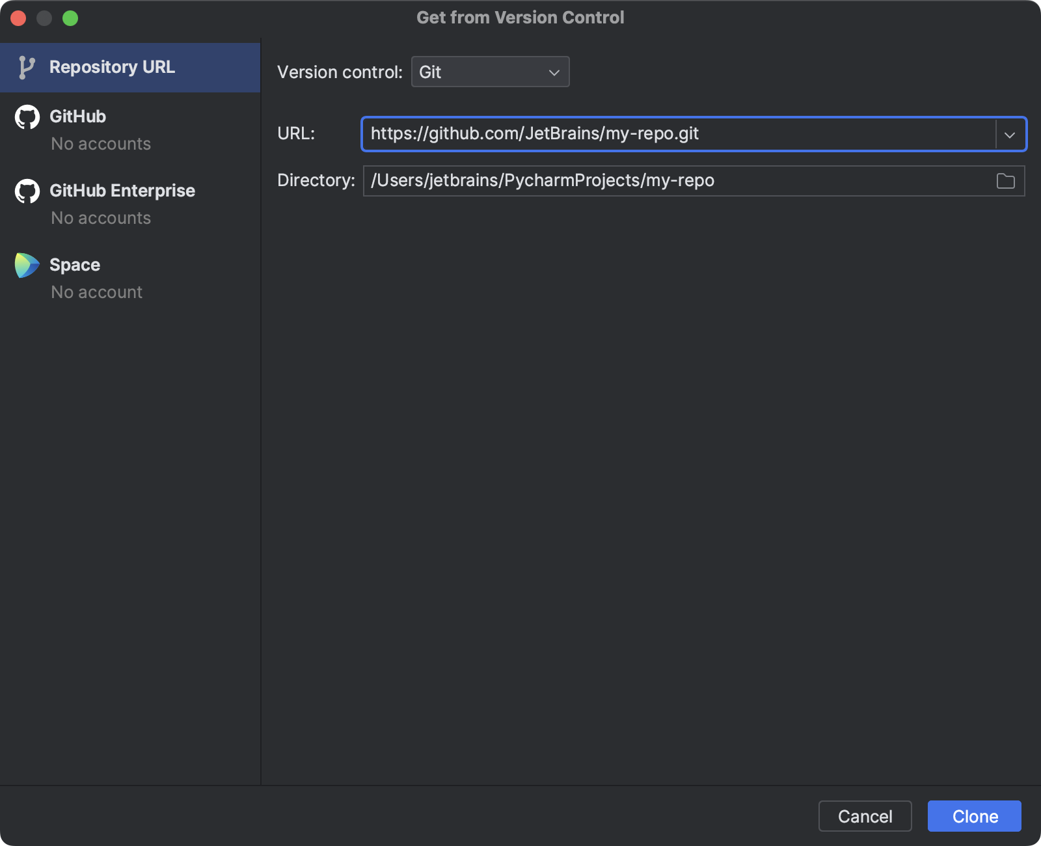The height and width of the screenshot is (846, 1041).
Task: Click the GitHub octocat icon in sidebar
Action: click(x=27, y=117)
